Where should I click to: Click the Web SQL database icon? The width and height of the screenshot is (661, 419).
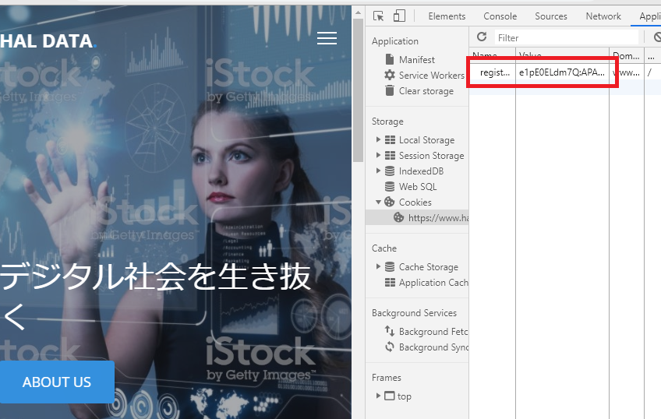click(390, 187)
